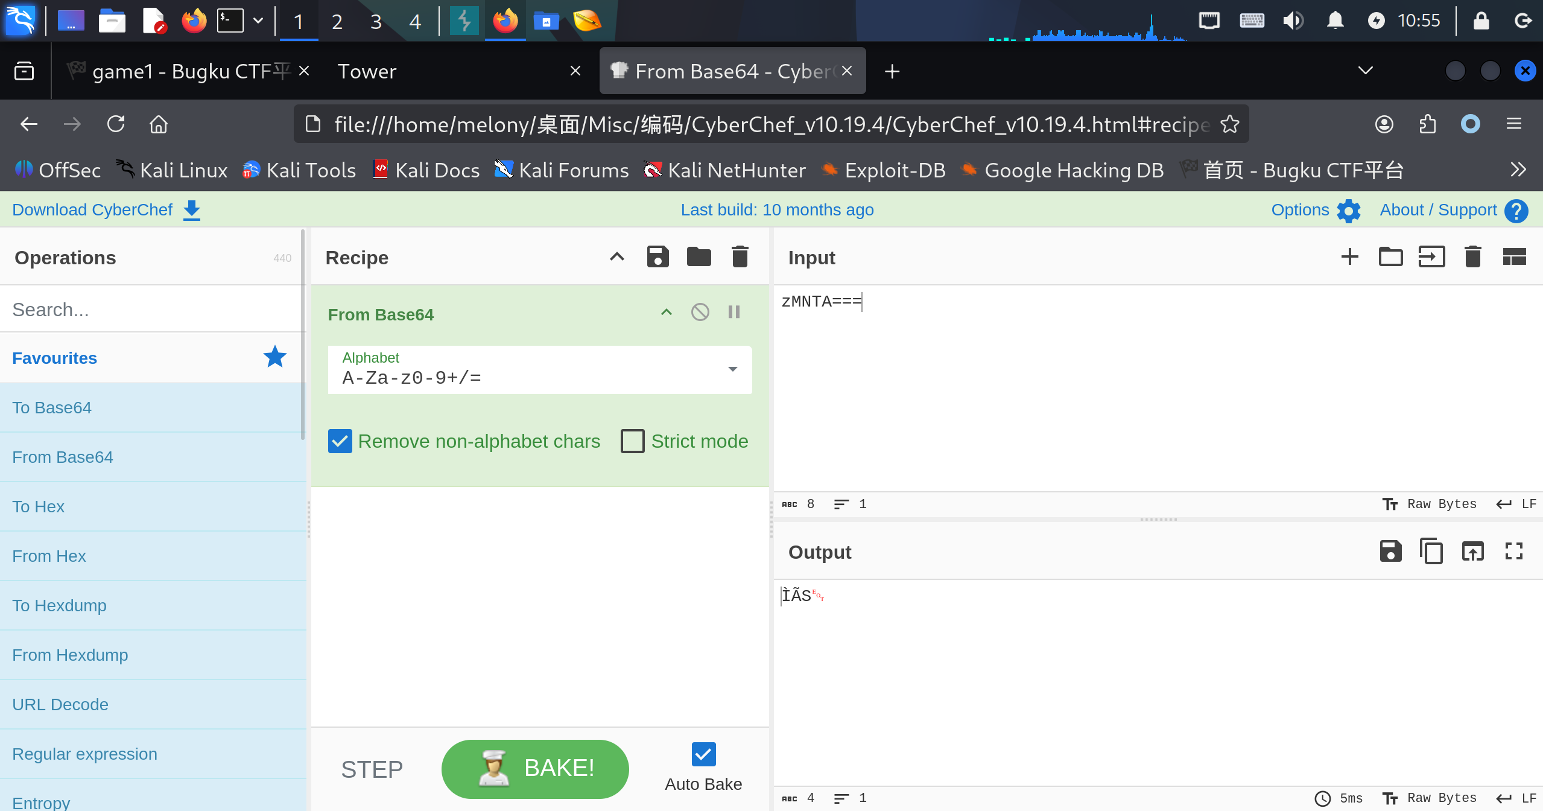Click the operations Search field
This screenshot has width=1543, height=811.
point(151,310)
